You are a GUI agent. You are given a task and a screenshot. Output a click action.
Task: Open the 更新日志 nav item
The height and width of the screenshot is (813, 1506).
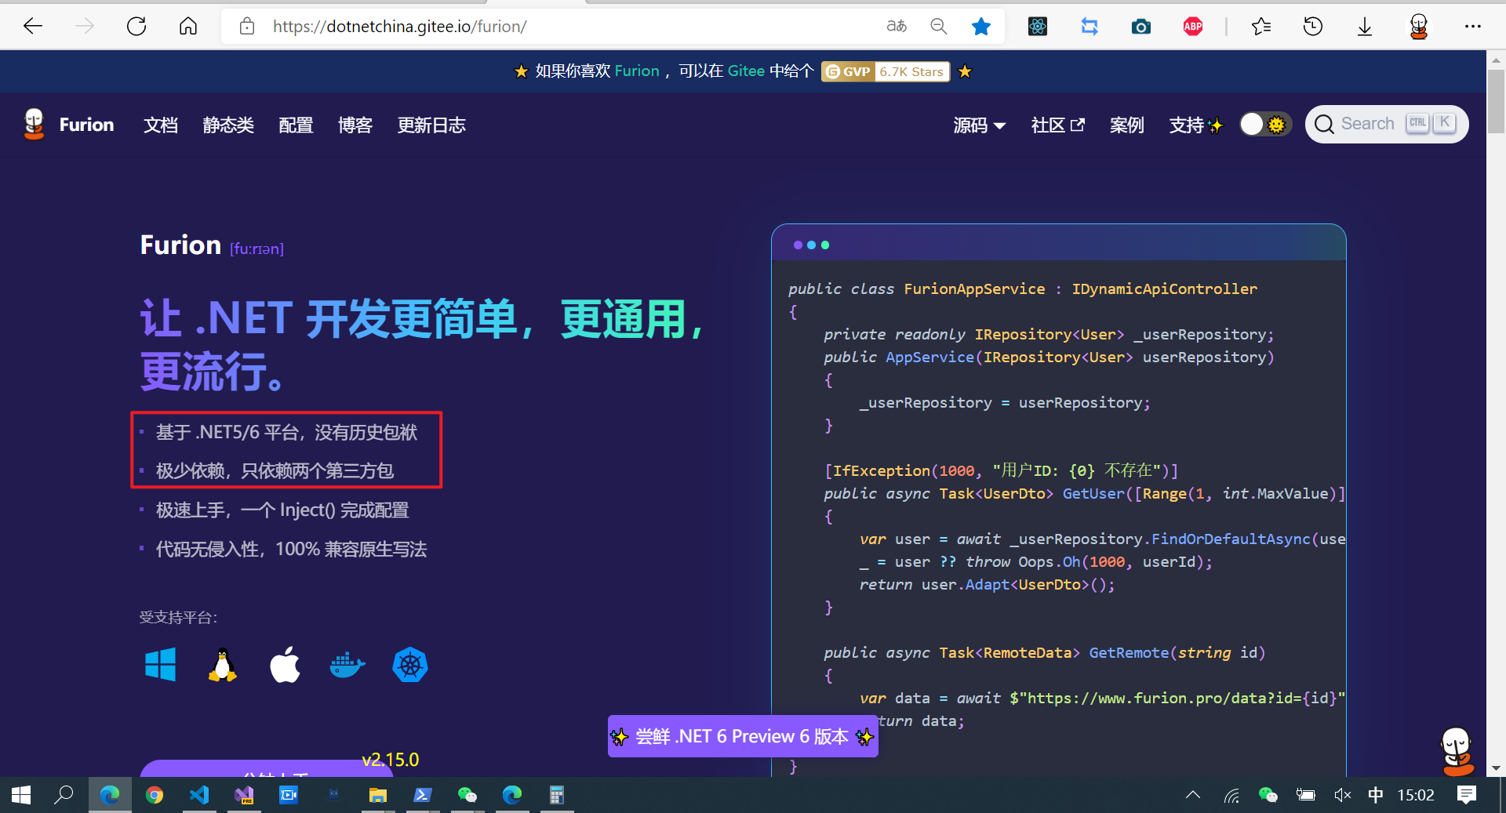click(431, 125)
